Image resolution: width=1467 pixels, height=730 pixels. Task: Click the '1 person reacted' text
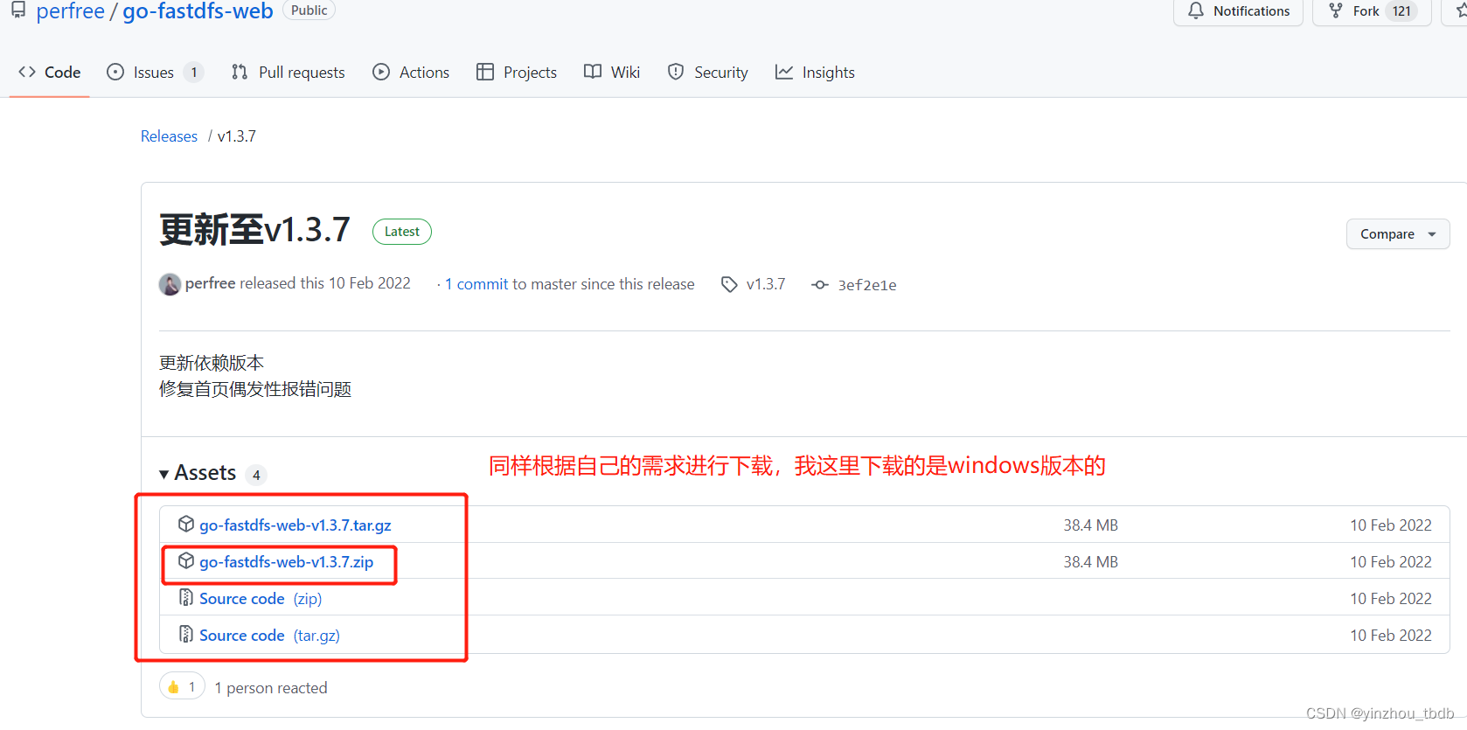pyautogui.click(x=271, y=688)
